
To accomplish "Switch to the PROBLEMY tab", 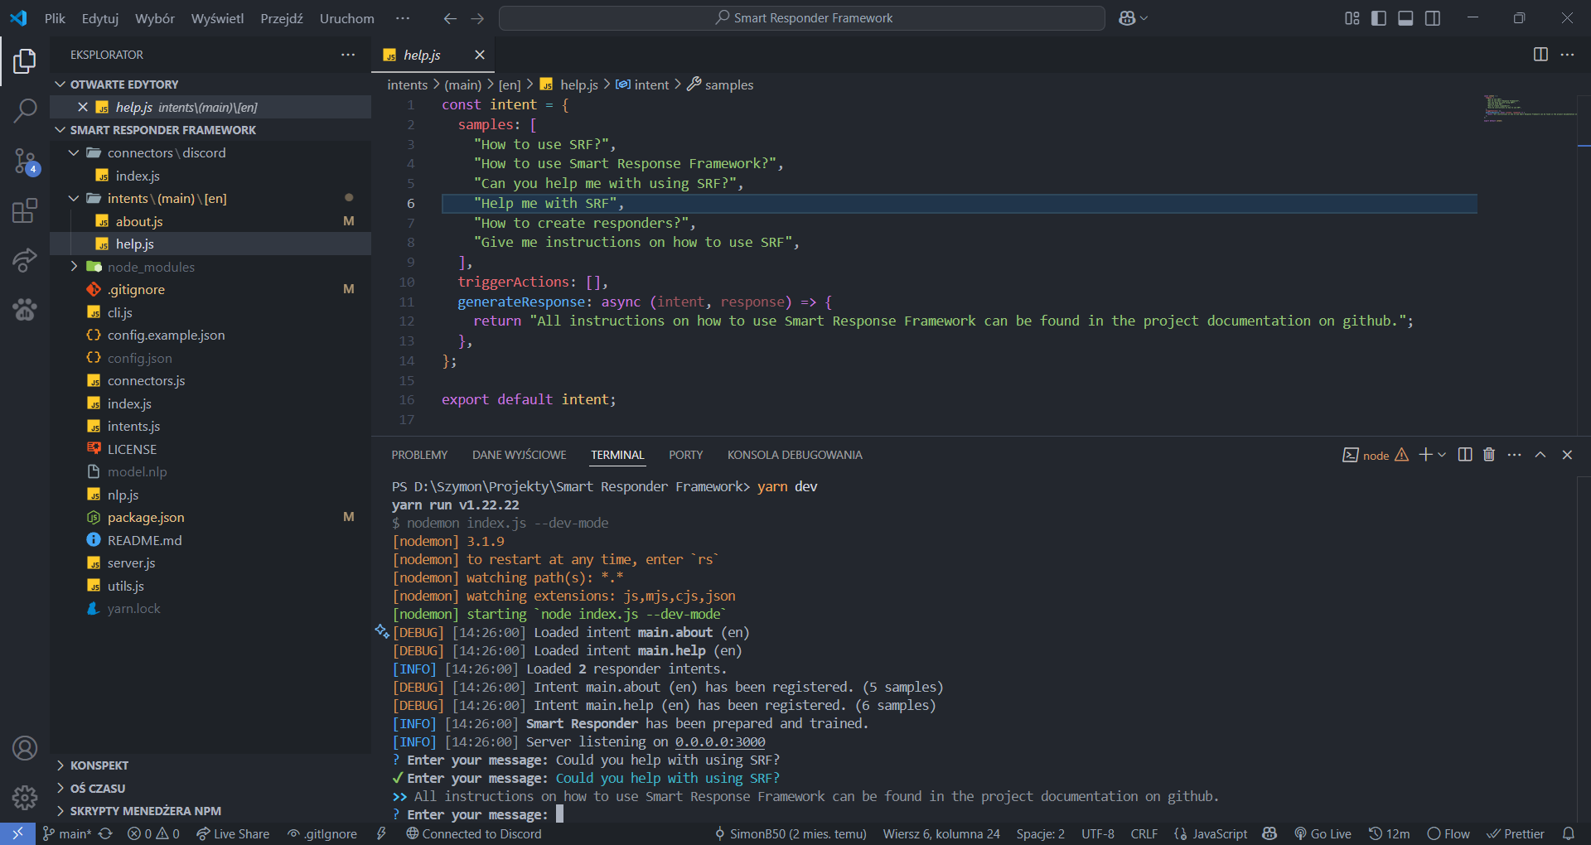I will tap(419, 454).
